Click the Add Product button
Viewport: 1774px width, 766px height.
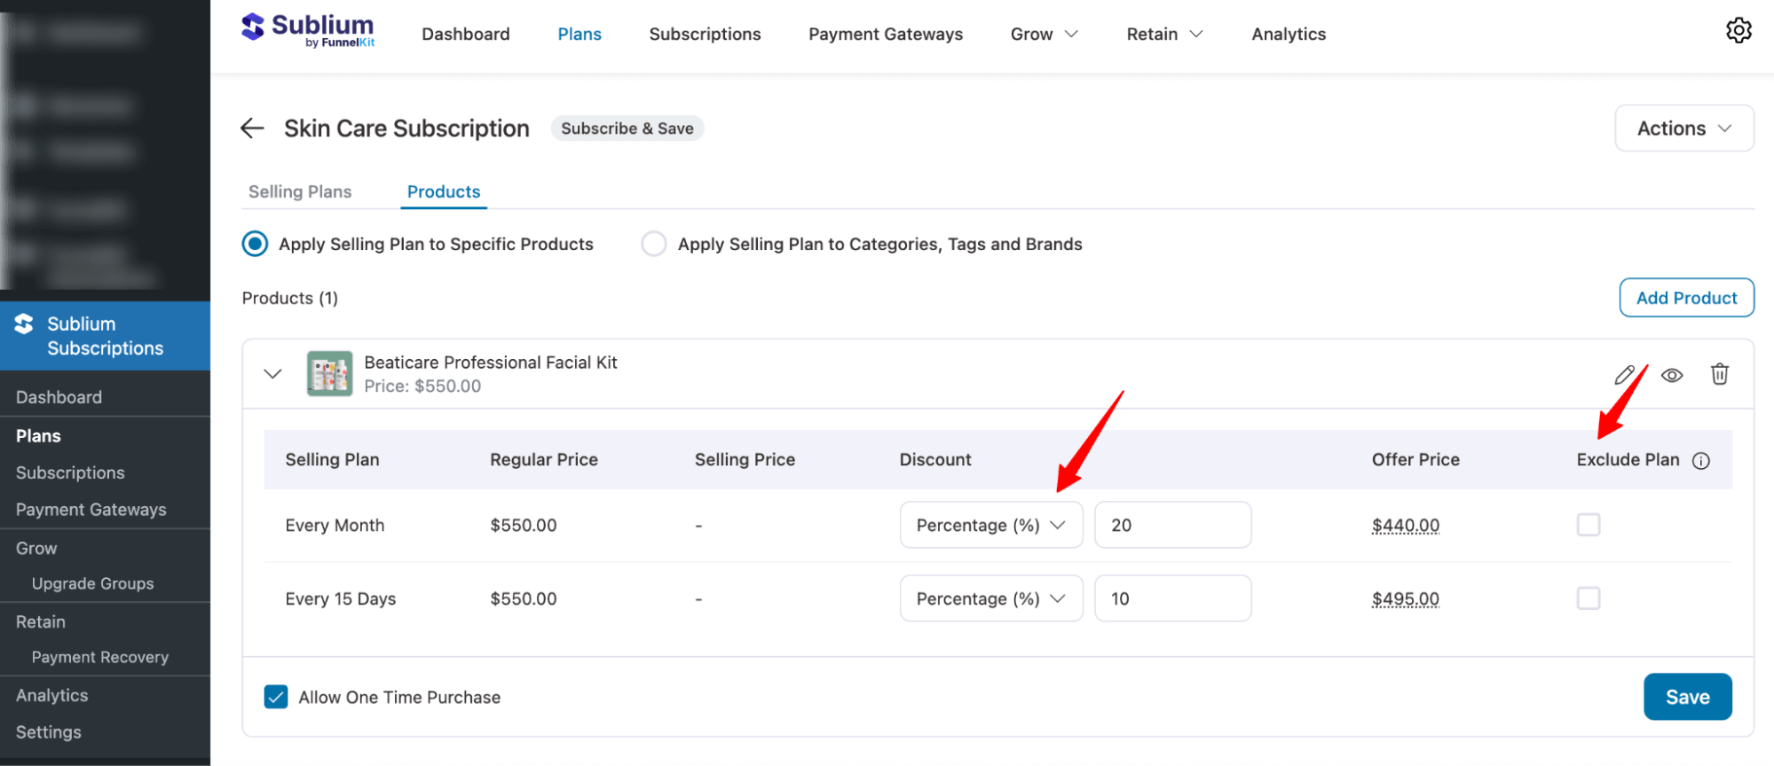pos(1686,298)
